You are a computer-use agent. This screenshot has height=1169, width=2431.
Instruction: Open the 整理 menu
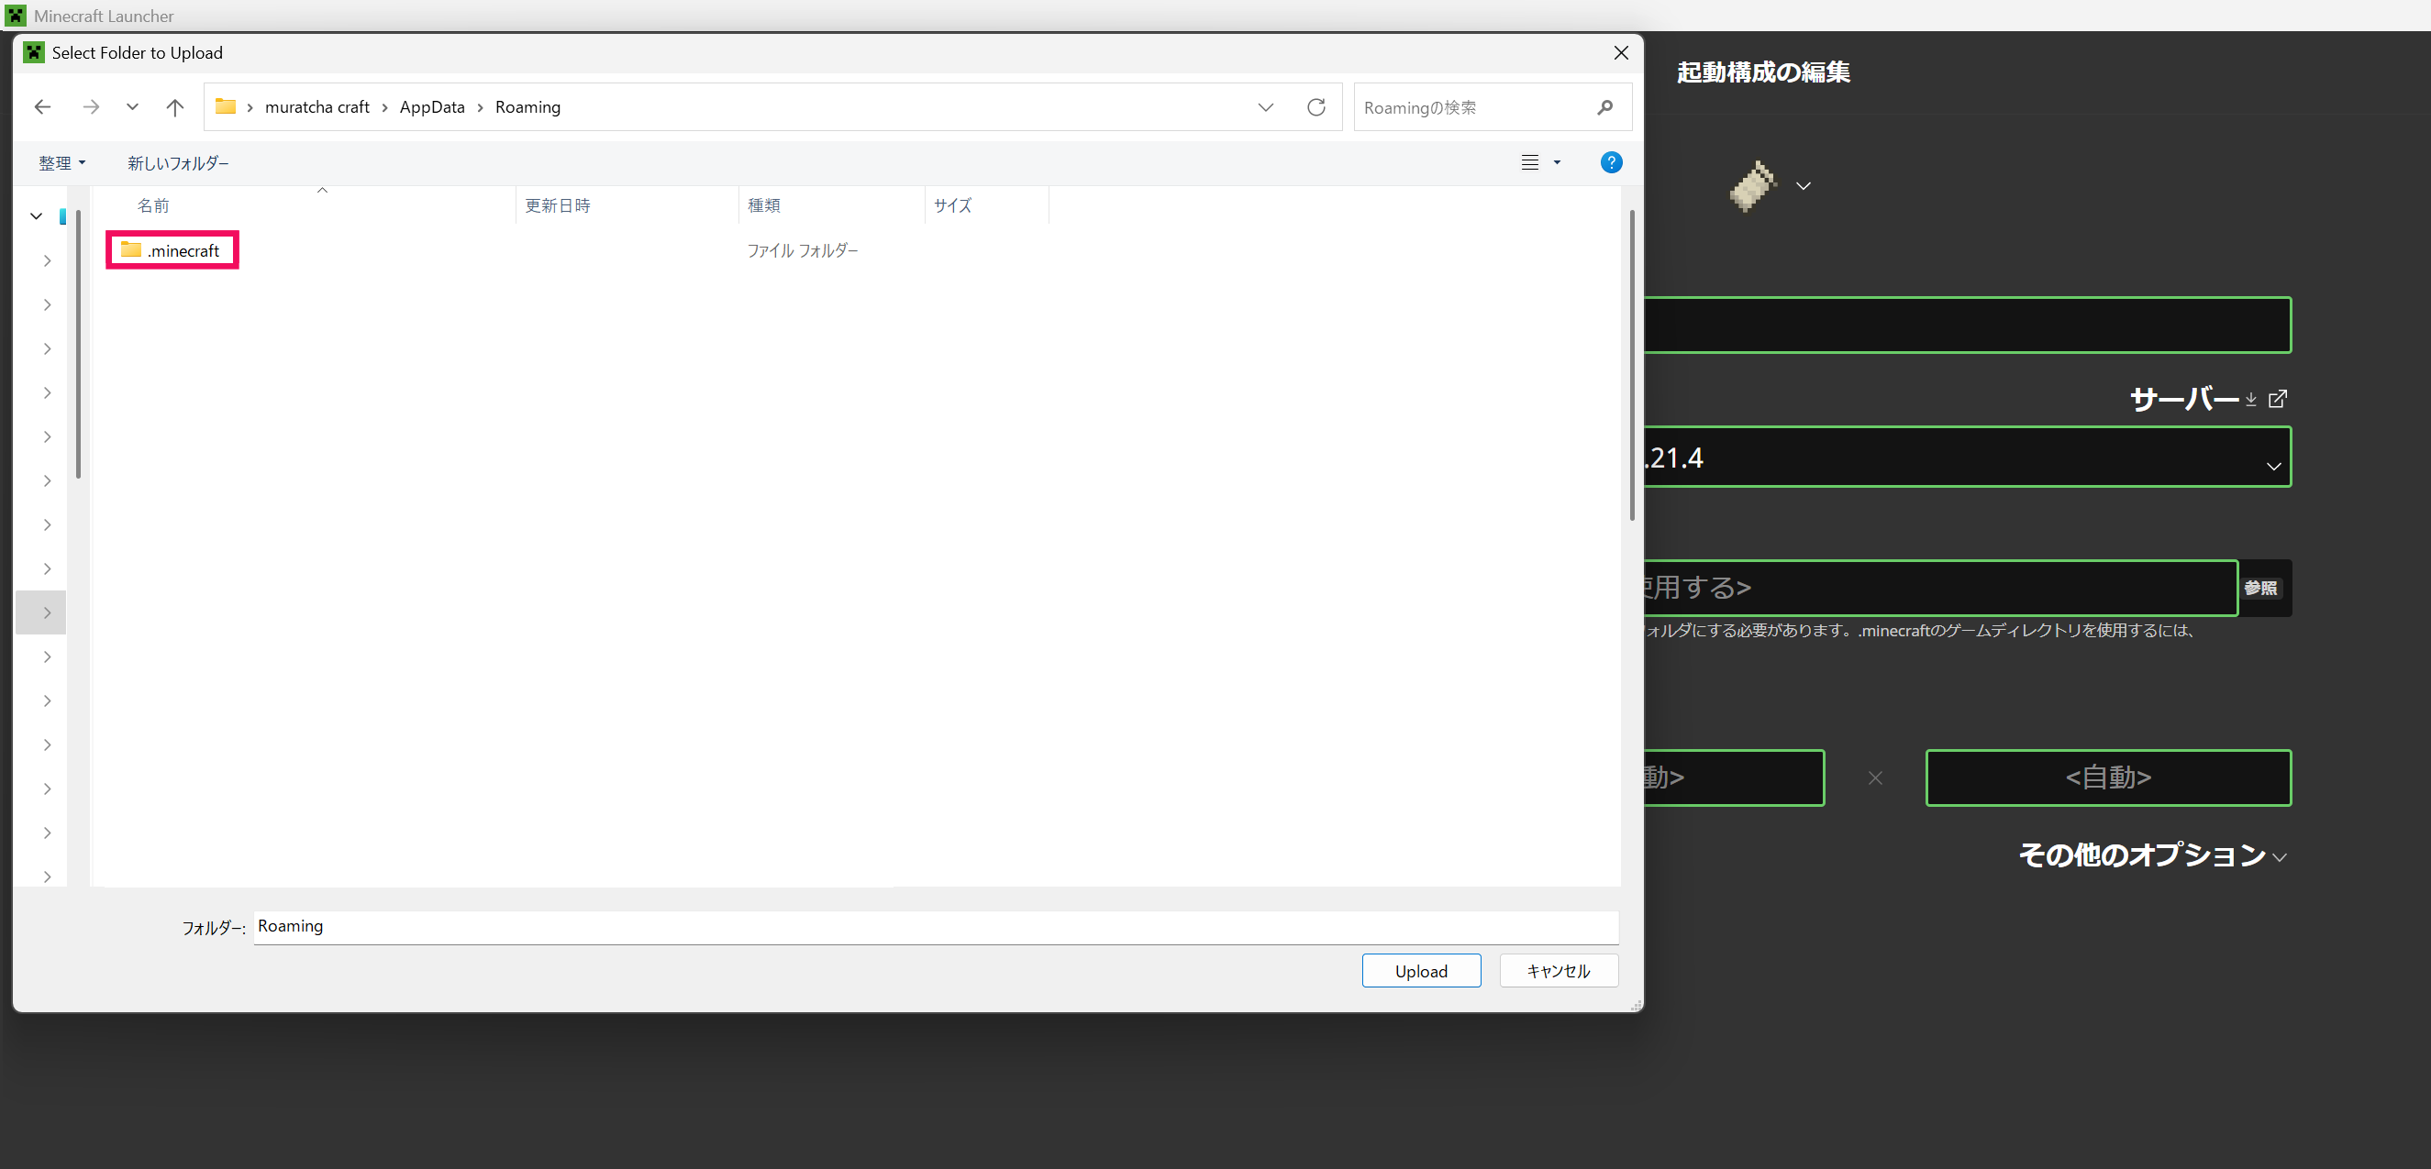pos(61,163)
